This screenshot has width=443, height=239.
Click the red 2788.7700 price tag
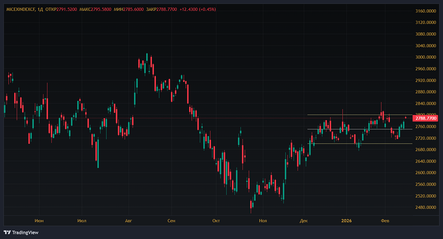[425, 118]
